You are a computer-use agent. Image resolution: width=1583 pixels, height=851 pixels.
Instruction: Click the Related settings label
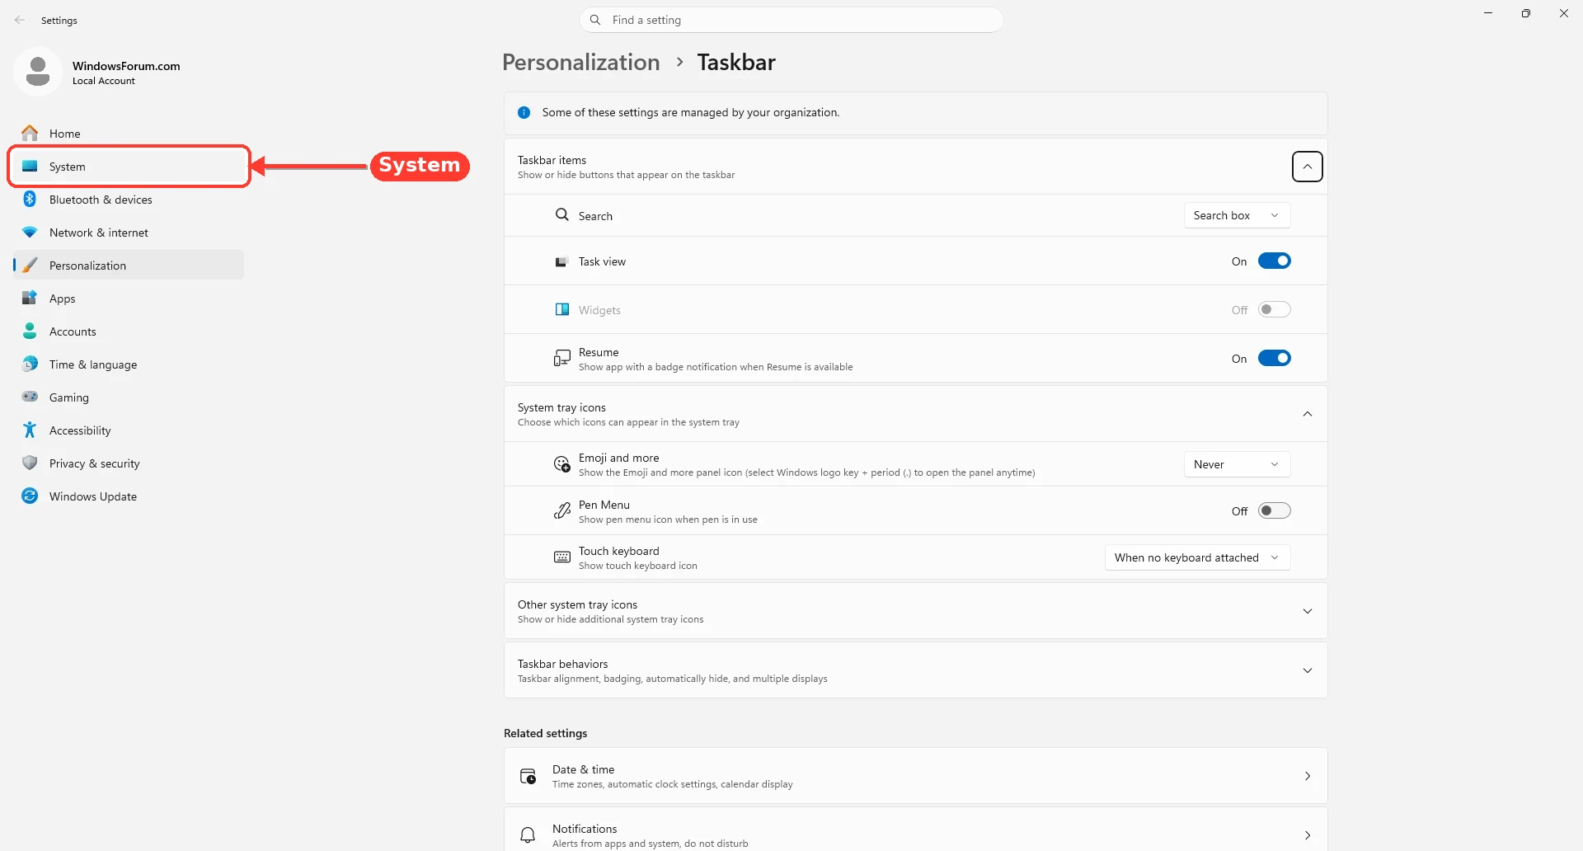[546, 733]
